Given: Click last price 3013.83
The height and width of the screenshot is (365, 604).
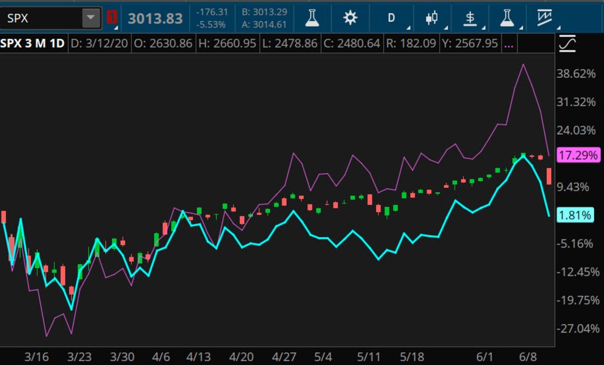Looking at the screenshot, I should (155, 19).
